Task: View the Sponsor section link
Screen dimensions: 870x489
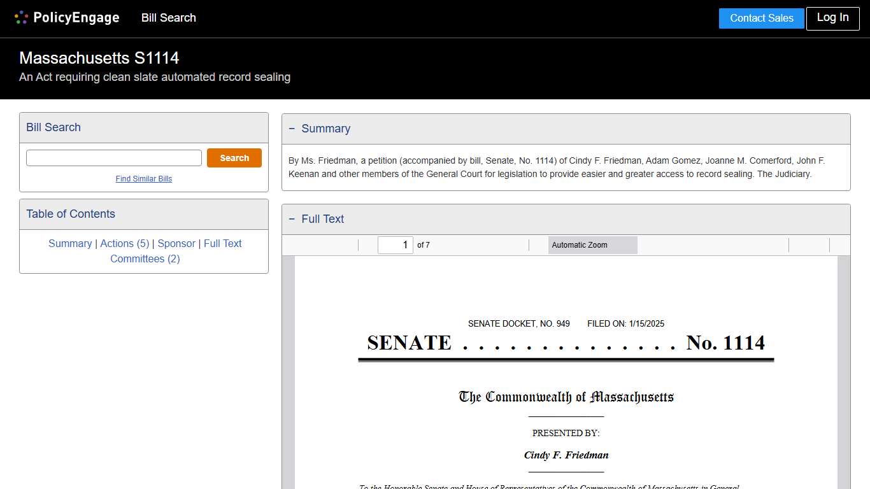Action: 176,243
